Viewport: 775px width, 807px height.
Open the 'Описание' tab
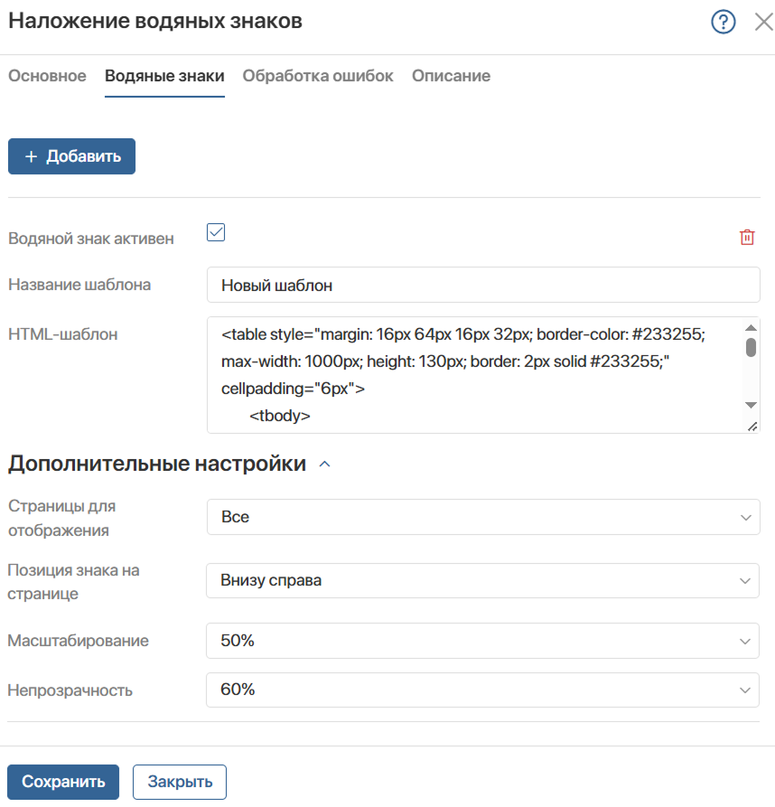click(451, 76)
